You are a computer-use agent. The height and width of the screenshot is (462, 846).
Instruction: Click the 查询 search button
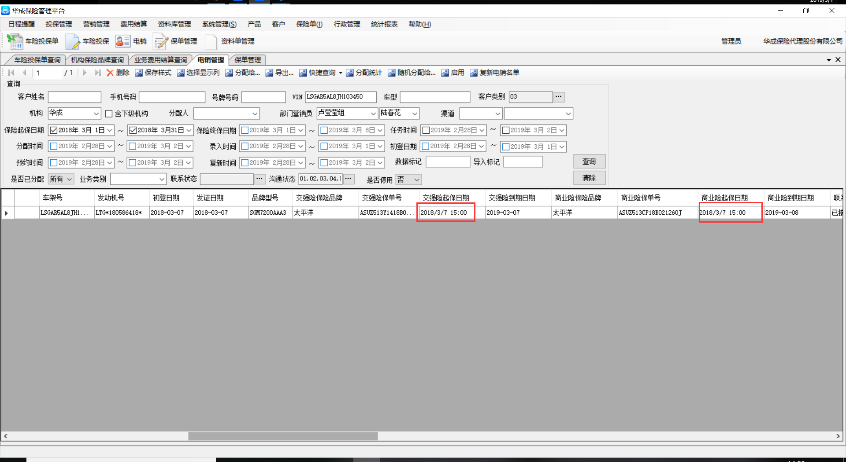tap(589, 161)
